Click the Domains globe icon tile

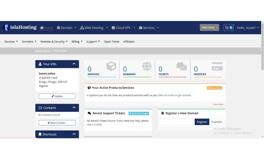tap(147, 67)
